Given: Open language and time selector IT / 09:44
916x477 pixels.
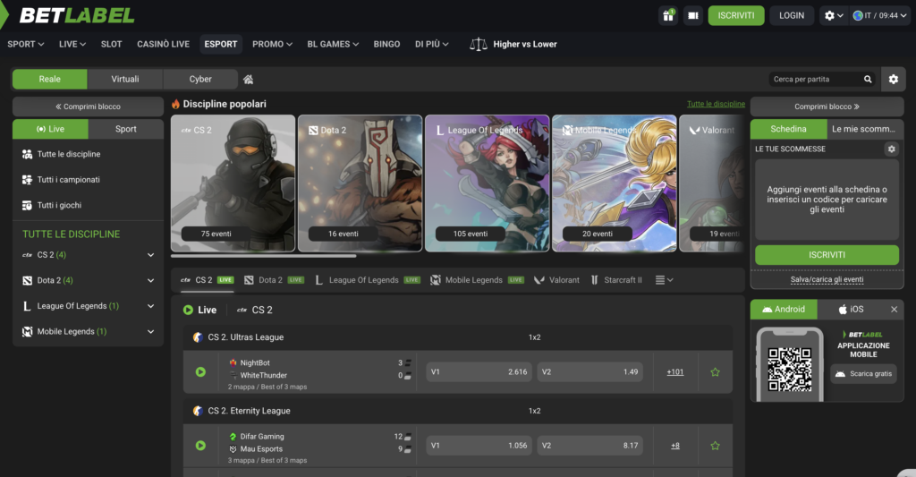Looking at the screenshot, I should pos(880,16).
